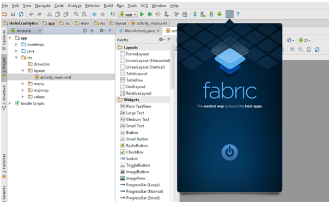Click the Open file toolbar icon
The width and height of the screenshot is (330, 203).
tap(5, 14)
